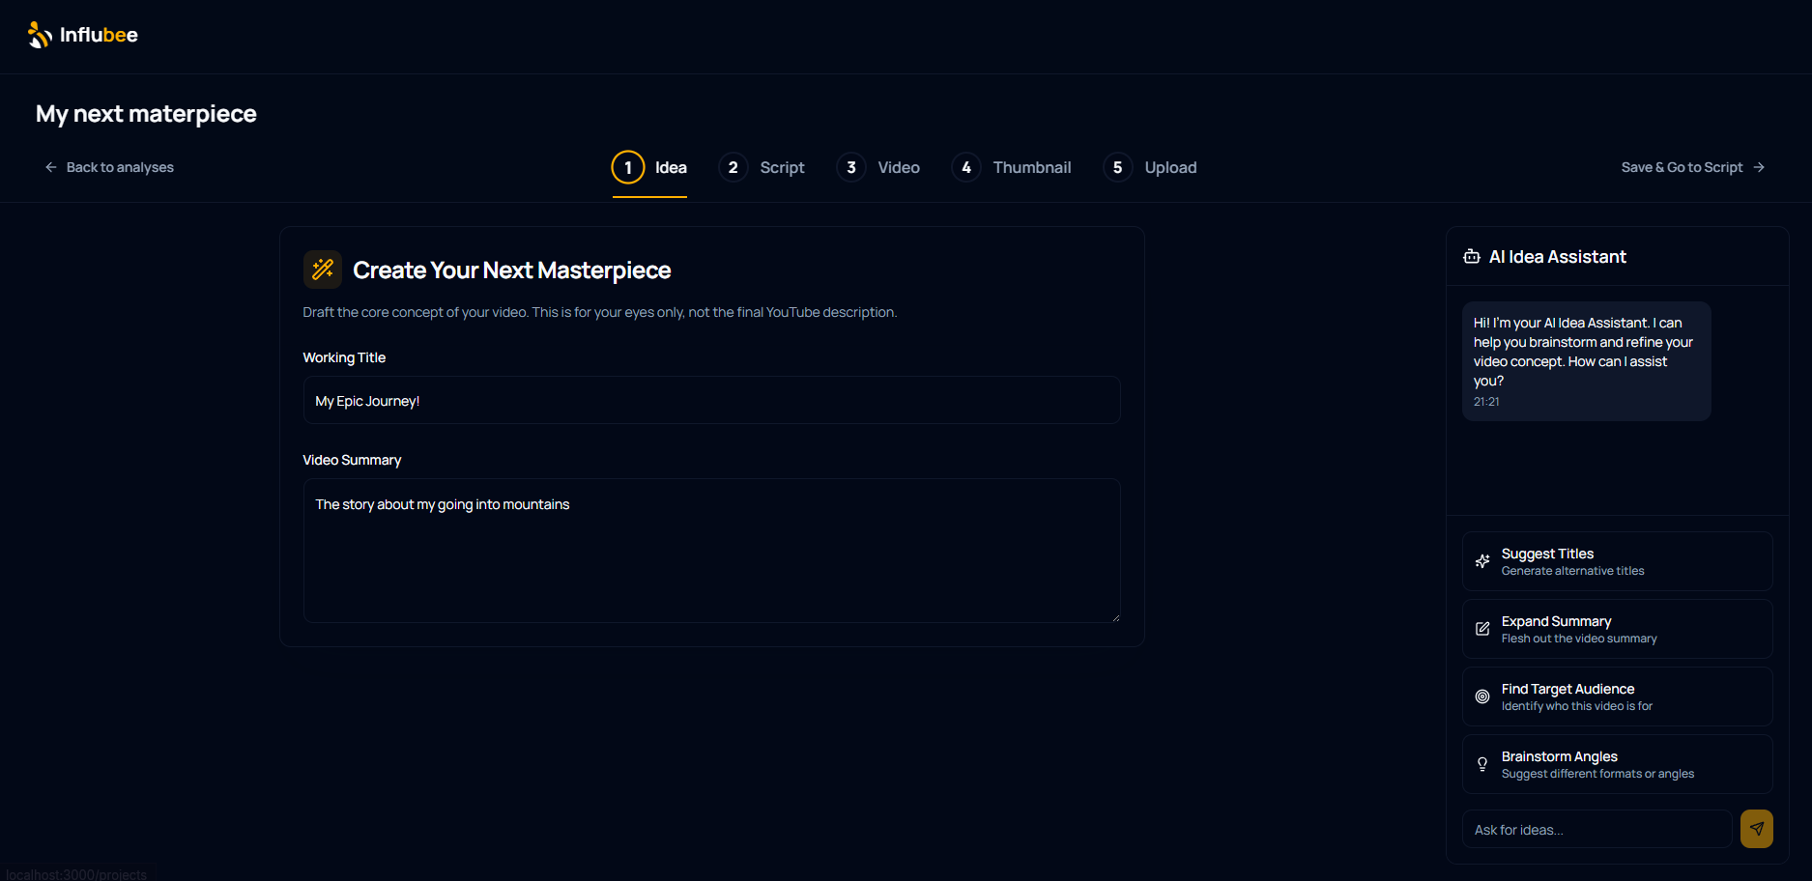Send a message using the paper plane icon
The image size is (1812, 881).
pyautogui.click(x=1757, y=829)
